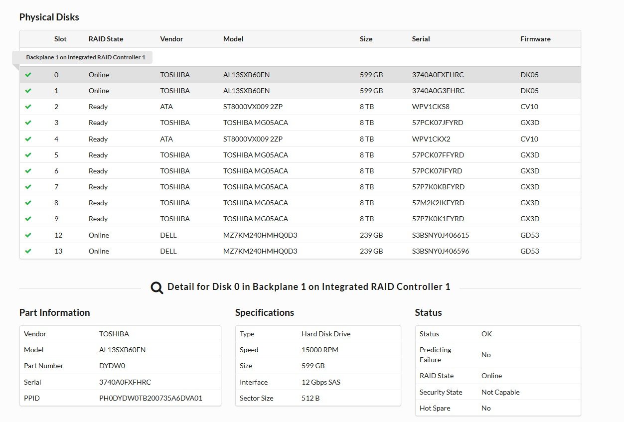Image resolution: width=624 pixels, height=422 pixels.
Task: Click the green checkmark for slot 13
Action: pyautogui.click(x=28, y=251)
